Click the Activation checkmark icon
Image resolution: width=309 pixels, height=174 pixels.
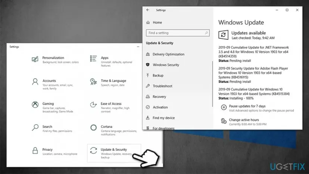148,107
